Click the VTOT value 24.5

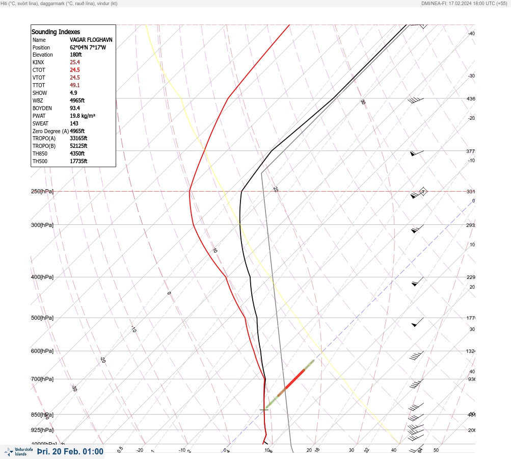click(x=74, y=78)
